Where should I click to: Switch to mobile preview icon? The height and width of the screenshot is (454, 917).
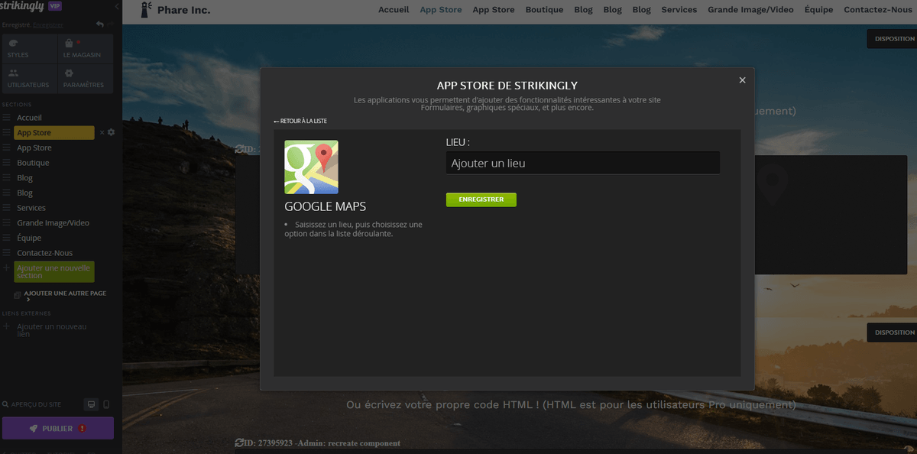[x=106, y=404]
